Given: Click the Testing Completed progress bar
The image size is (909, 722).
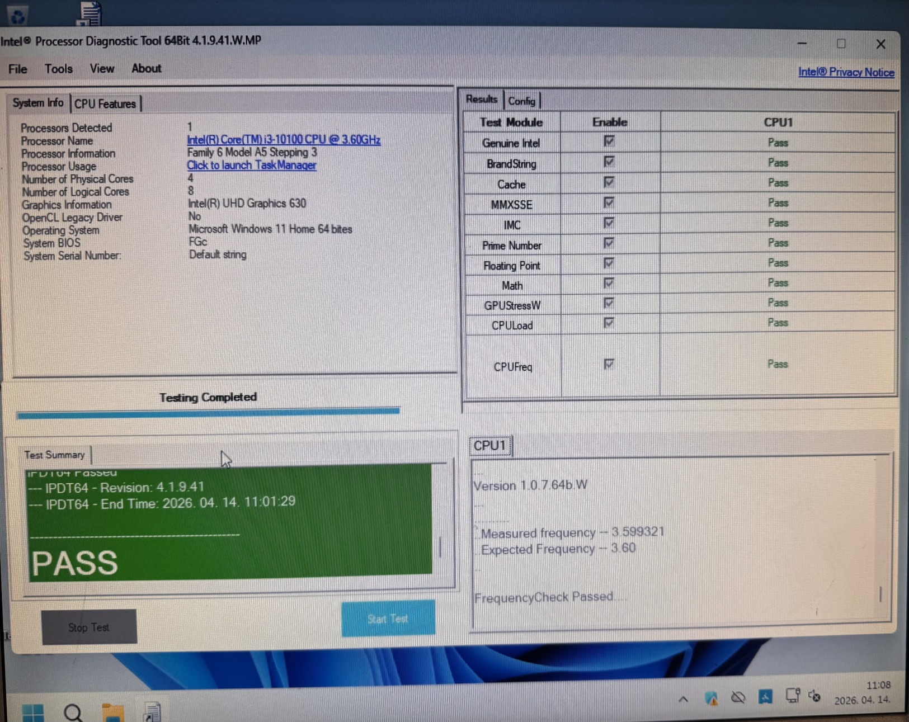Looking at the screenshot, I should click(x=208, y=412).
